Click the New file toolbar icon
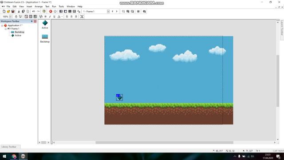 (x=4, y=11)
